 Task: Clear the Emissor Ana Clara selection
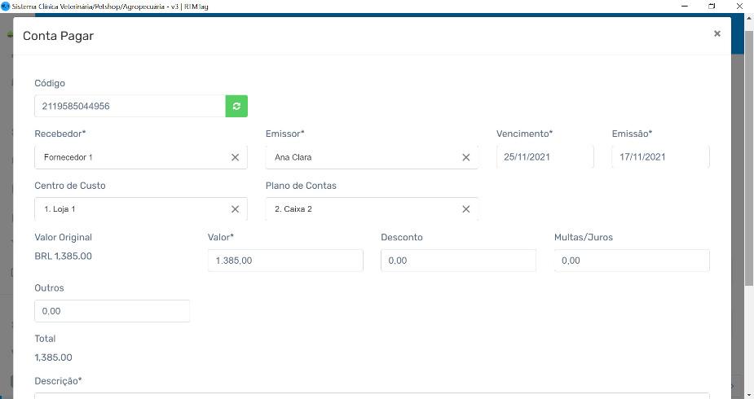point(466,157)
